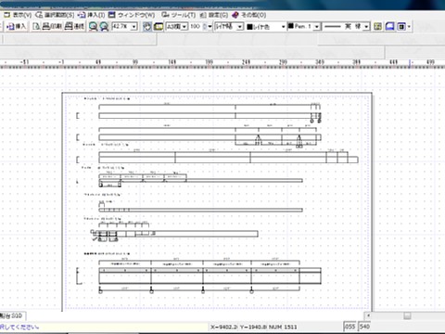Click the zoom in magnifier icon
This screenshot has height=334, width=445.
click(93, 27)
